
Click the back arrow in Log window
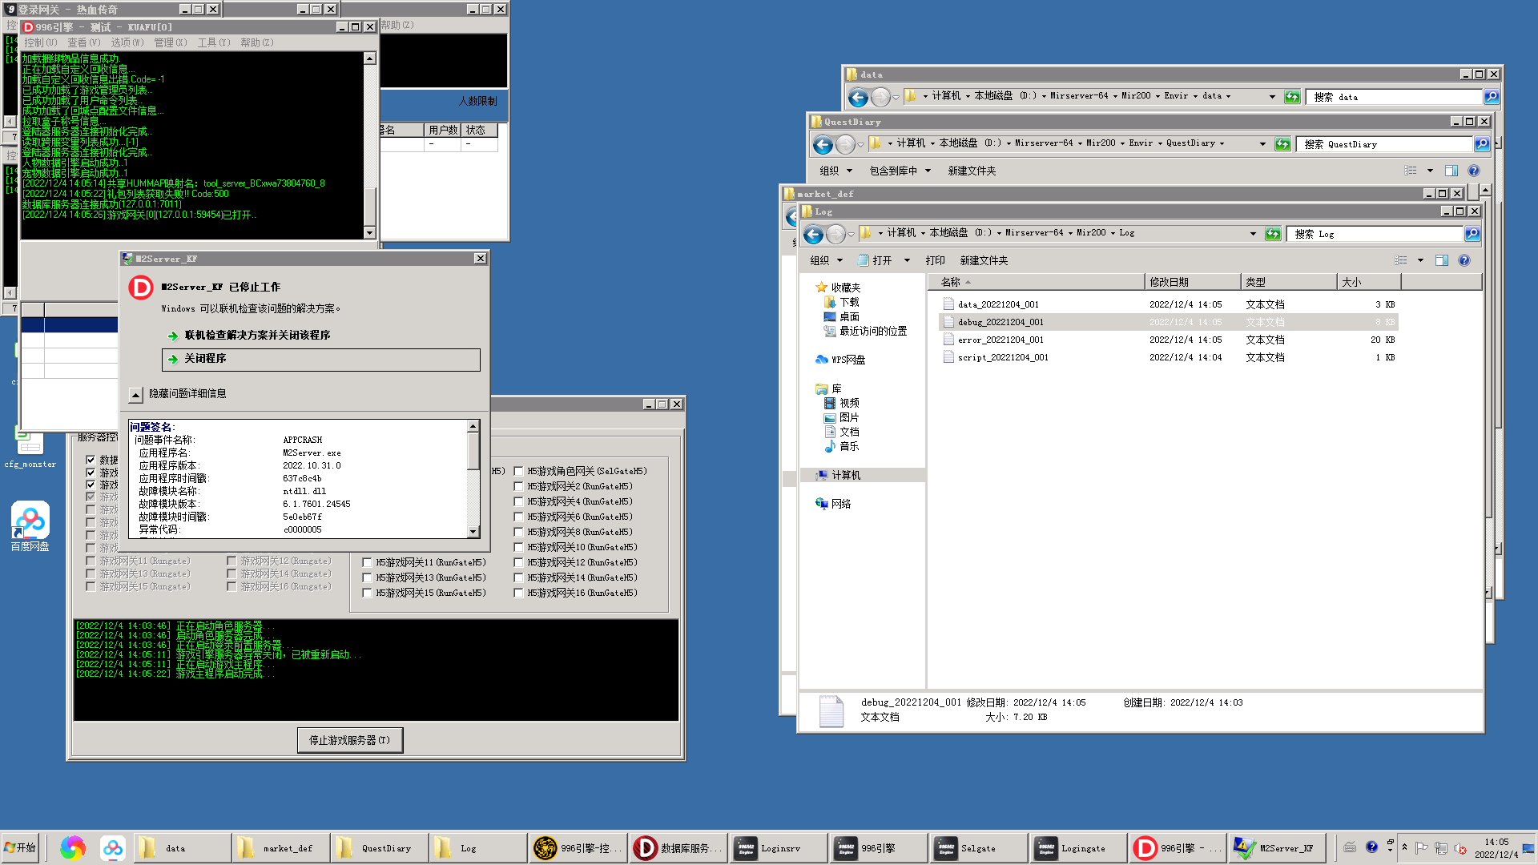tap(813, 234)
